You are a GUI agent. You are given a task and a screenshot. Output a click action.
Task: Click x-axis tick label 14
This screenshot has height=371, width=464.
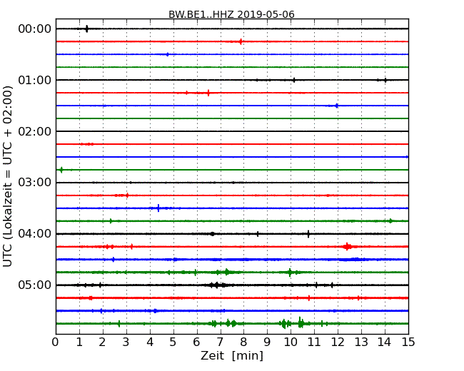[x=385, y=342]
